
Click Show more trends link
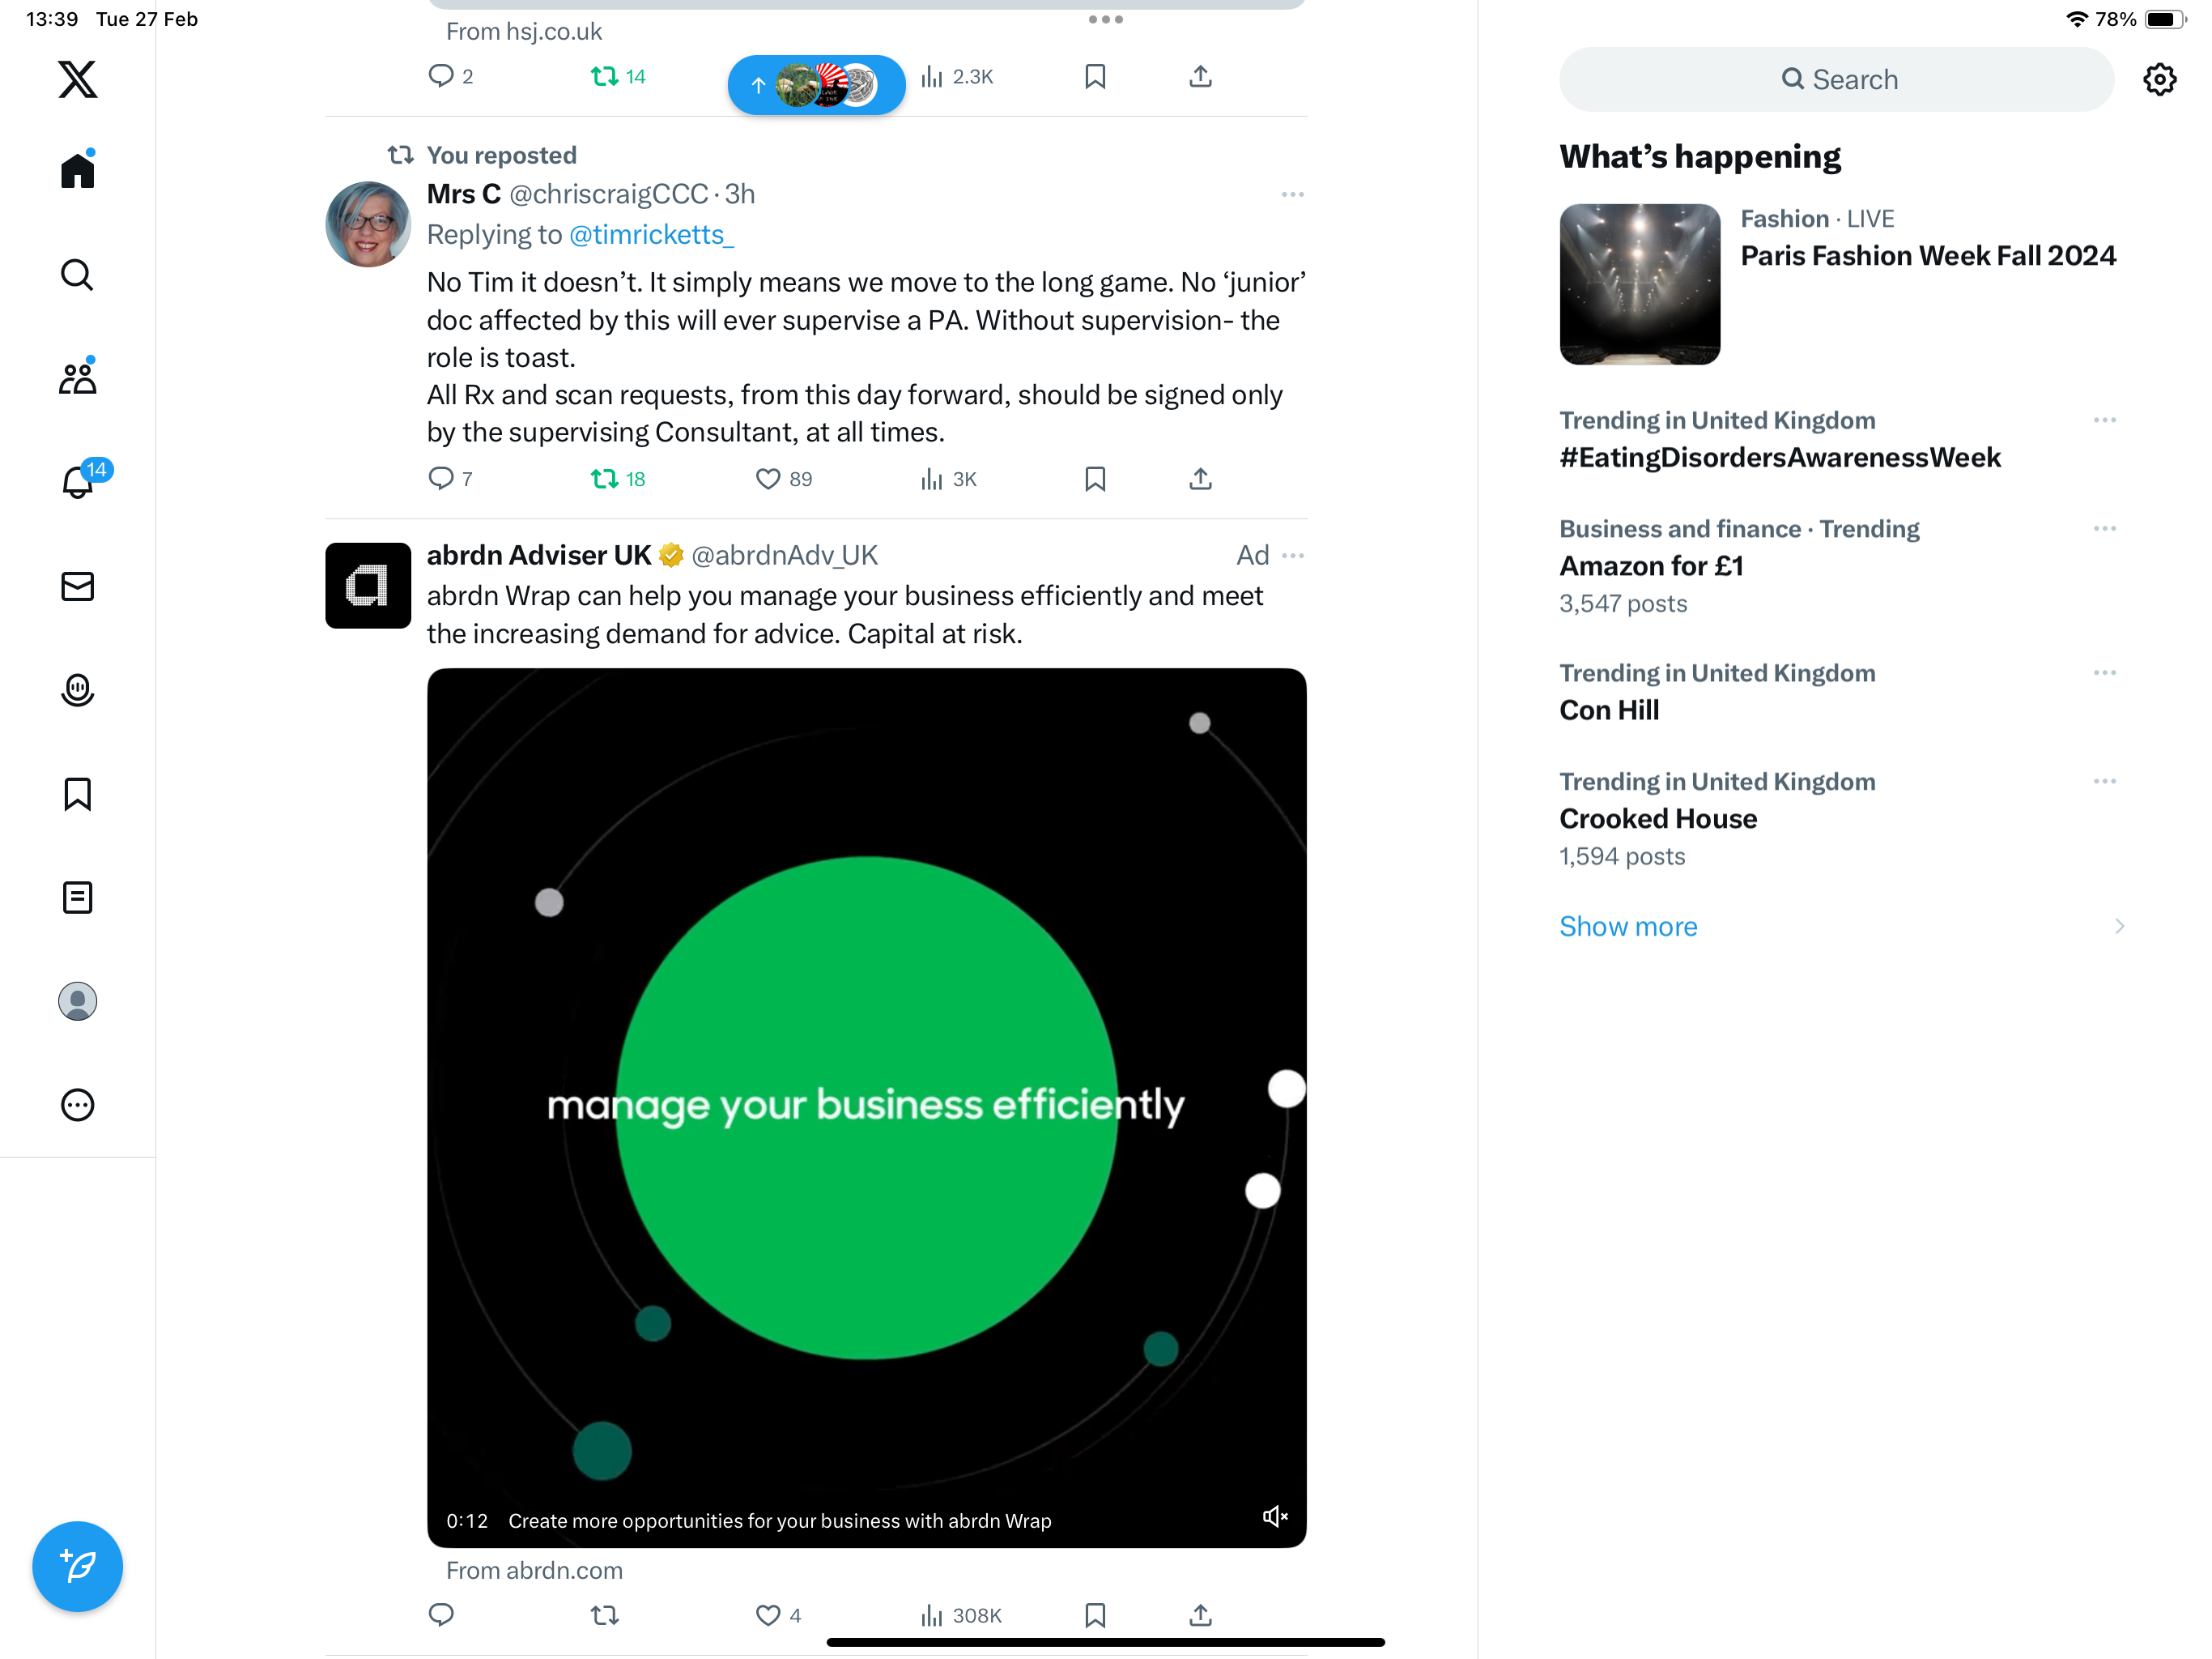coord(1628,927)
